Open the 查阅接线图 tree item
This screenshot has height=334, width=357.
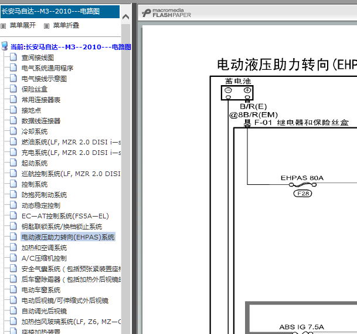38,58
